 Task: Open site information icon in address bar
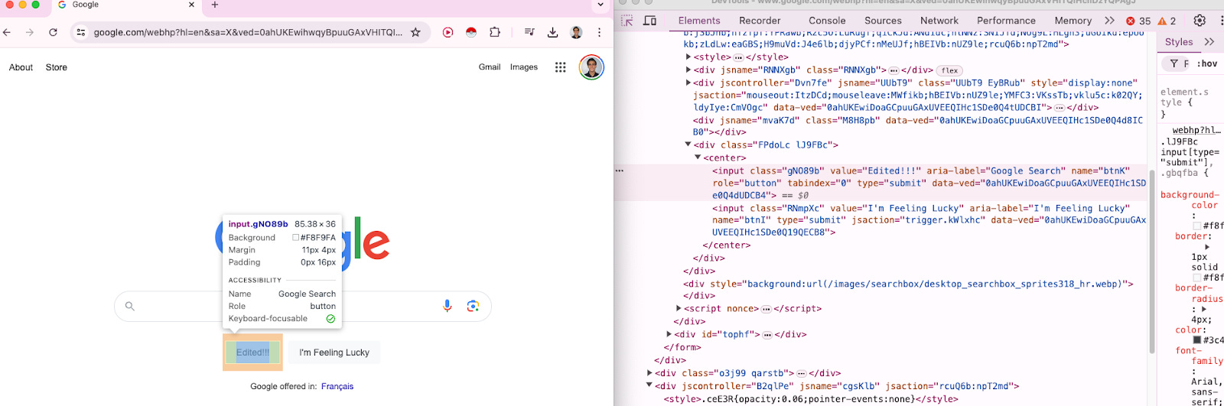pyautogui.click(x=80, y=32)
